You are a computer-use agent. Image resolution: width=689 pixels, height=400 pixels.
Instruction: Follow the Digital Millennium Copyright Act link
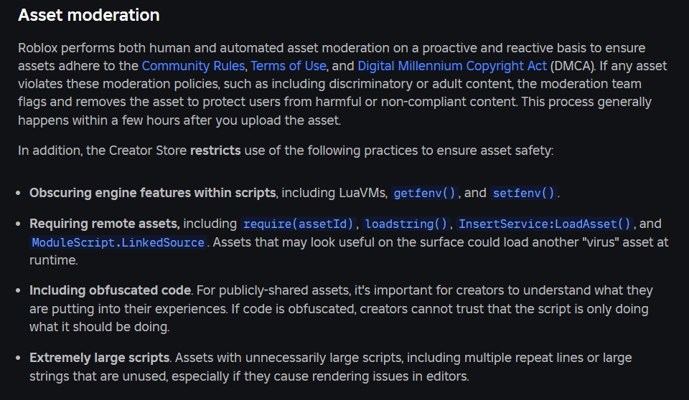(x=452, y=66)
